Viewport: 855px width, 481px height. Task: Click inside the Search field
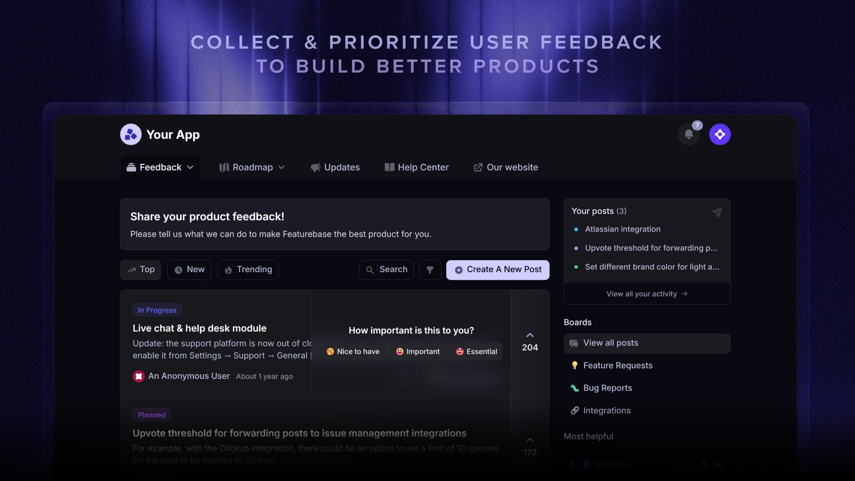[386, 270]
